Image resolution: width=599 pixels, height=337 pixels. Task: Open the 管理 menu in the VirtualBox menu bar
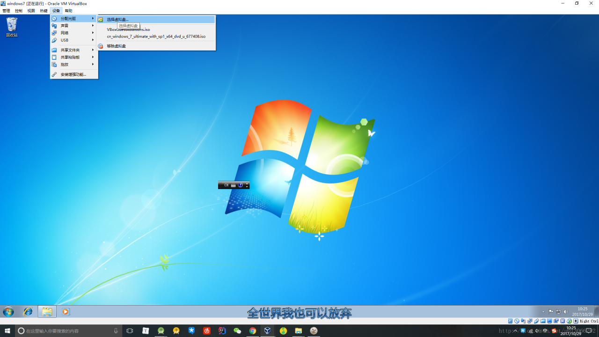click(6, 11)
